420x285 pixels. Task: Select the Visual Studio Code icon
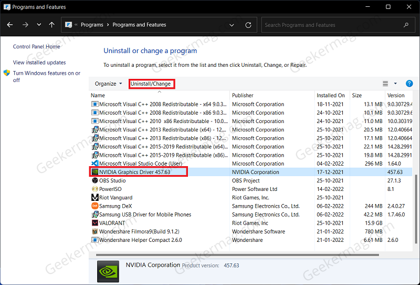pyautogui.click(x=95, y=164)
